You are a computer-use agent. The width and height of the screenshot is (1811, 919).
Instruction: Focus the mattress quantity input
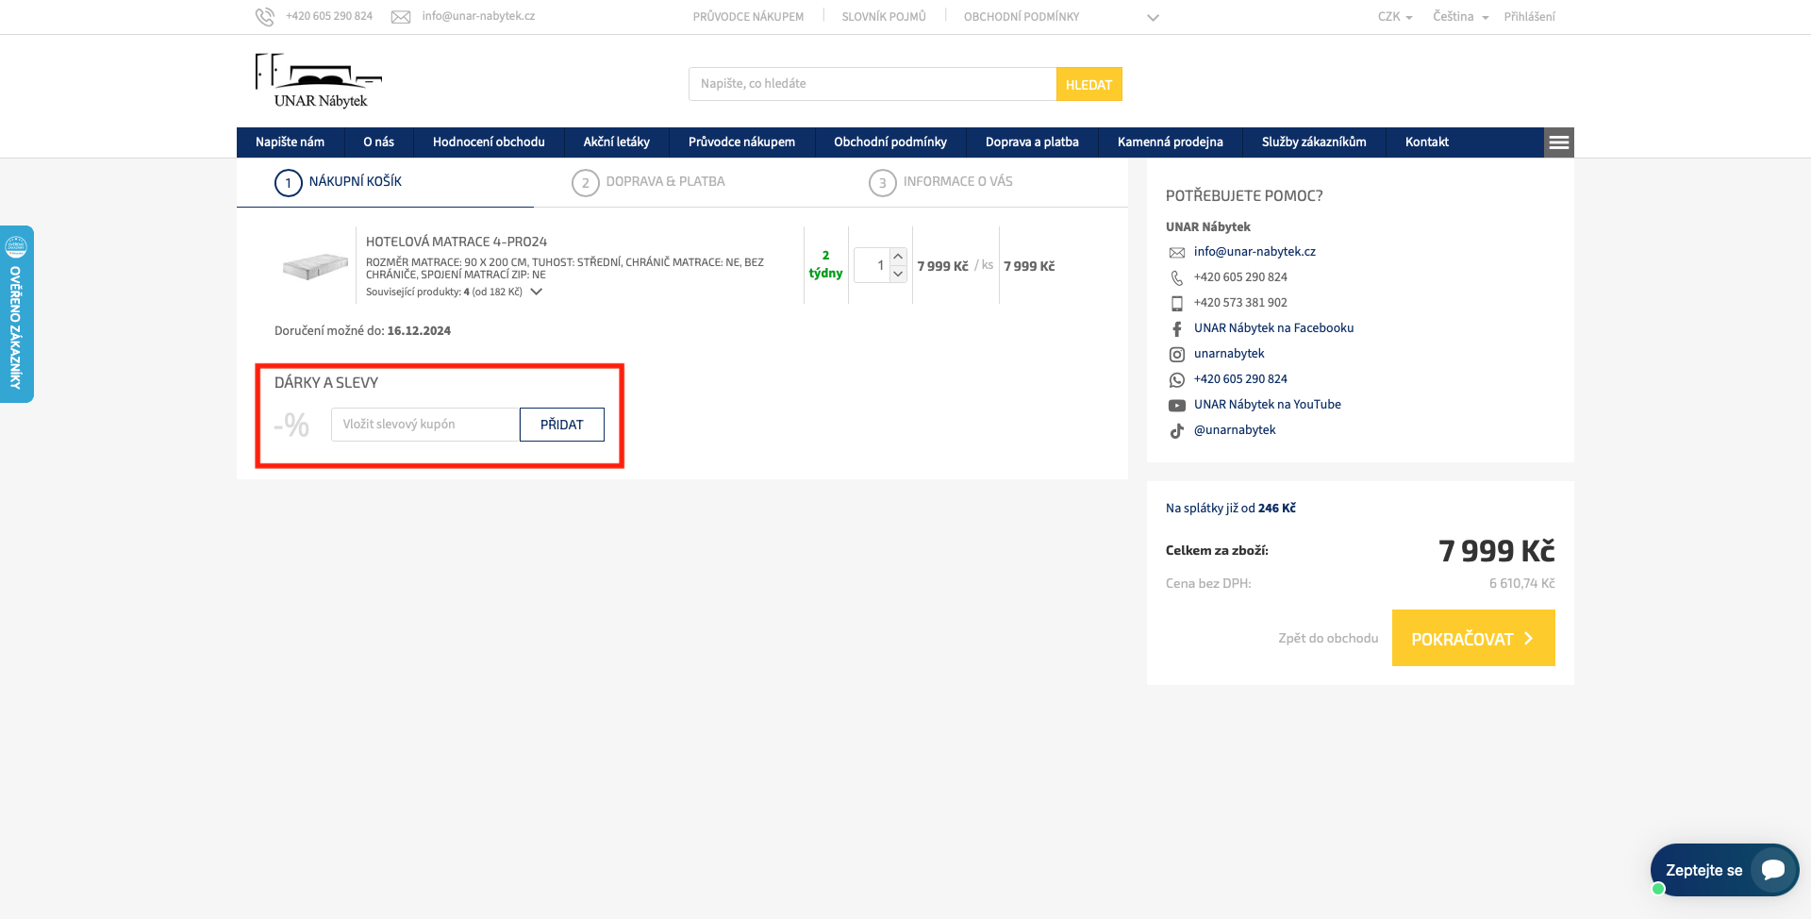point(872,265)
